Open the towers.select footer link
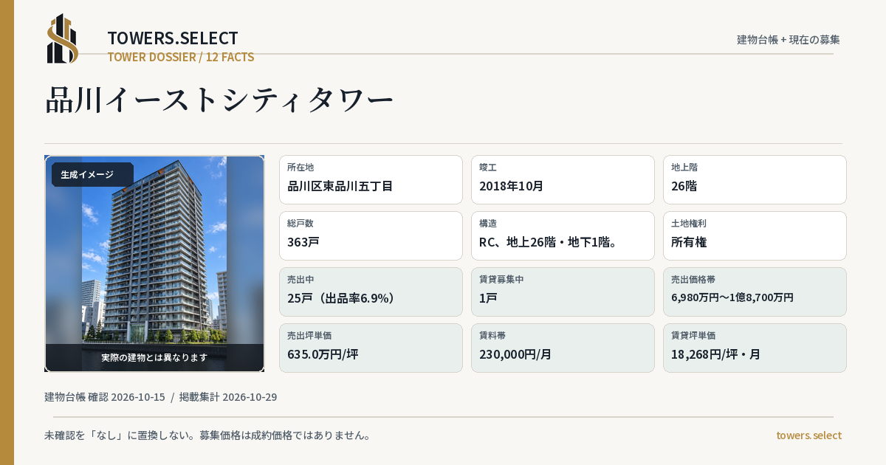Image resolution: width=886 pixels, height=465 pixels. pos(808,435)
